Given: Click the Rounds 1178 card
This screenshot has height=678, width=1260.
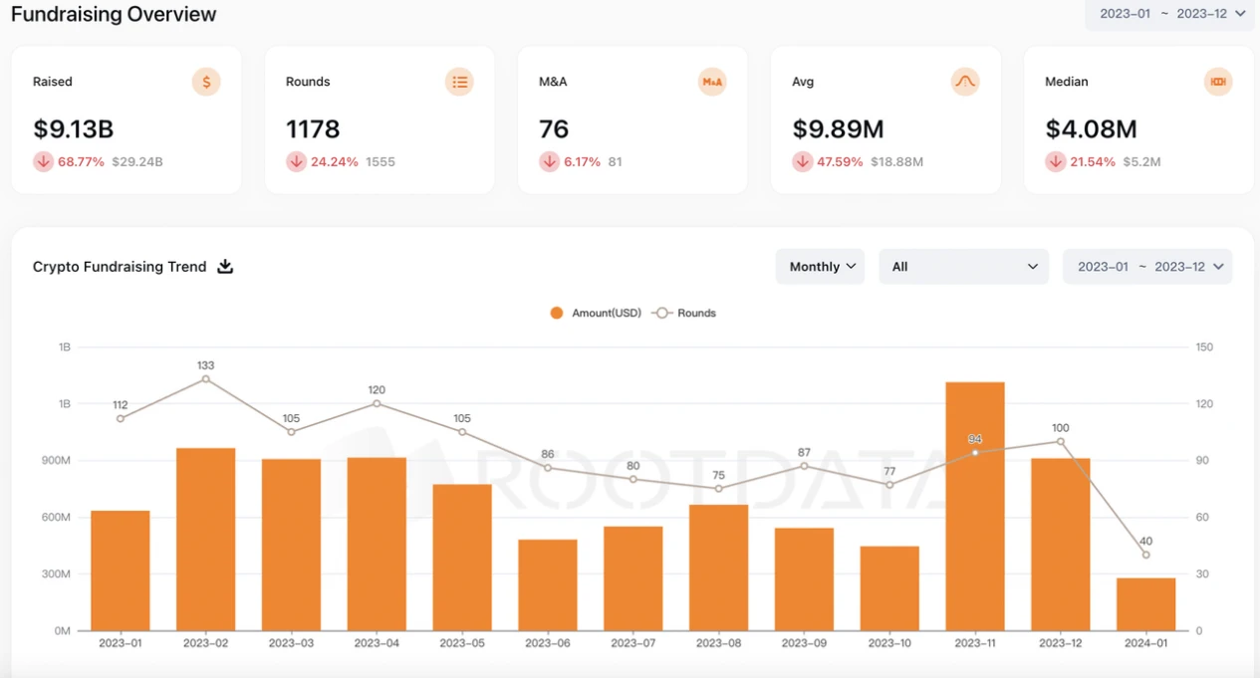Looking at the screenshot, I should coord(379,119).
